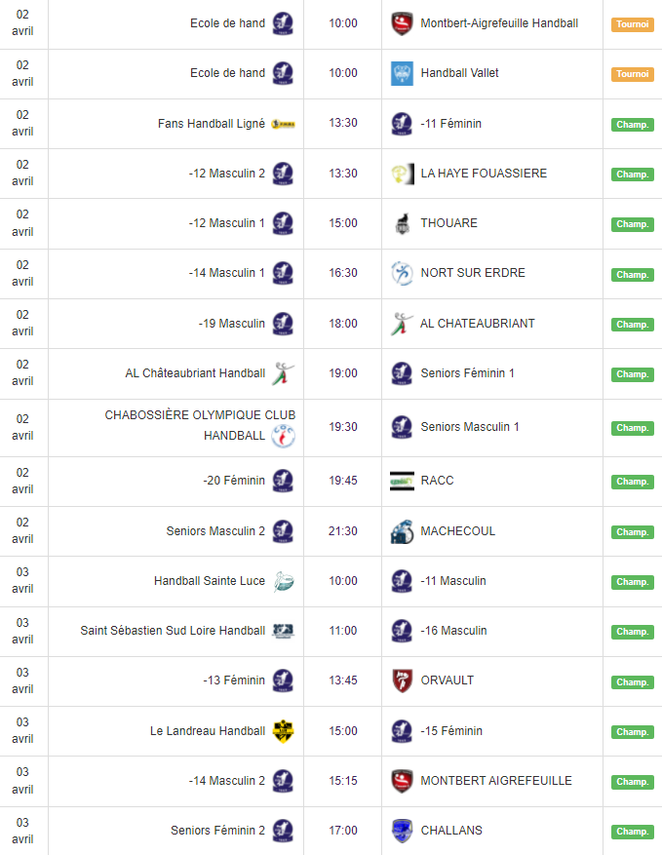
Task: Click the NORT SUR ERDRE logo
Action: (402, 273)
